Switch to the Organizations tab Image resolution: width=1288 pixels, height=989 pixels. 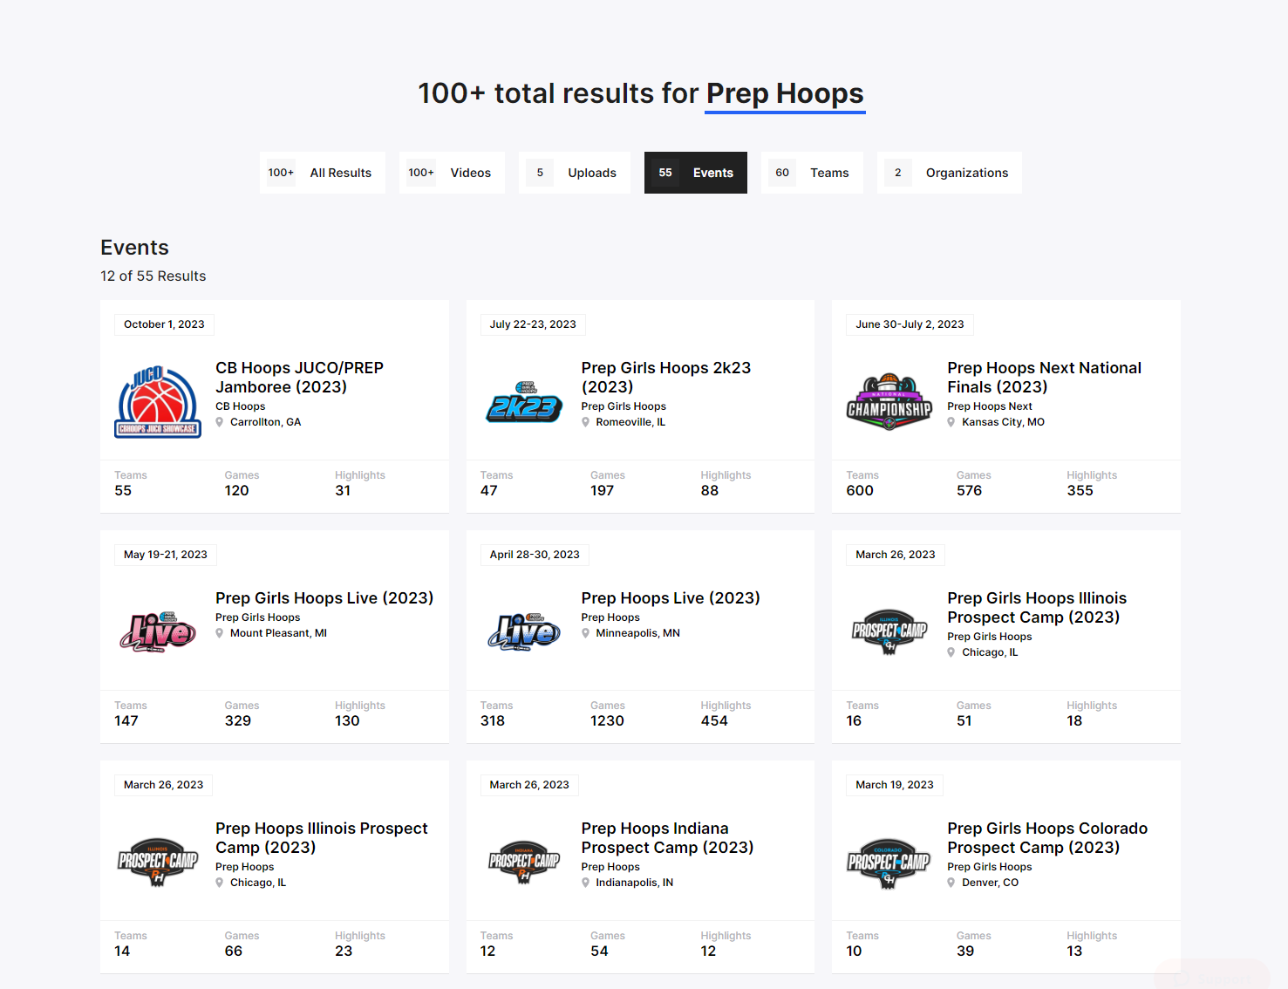point(950,173)
